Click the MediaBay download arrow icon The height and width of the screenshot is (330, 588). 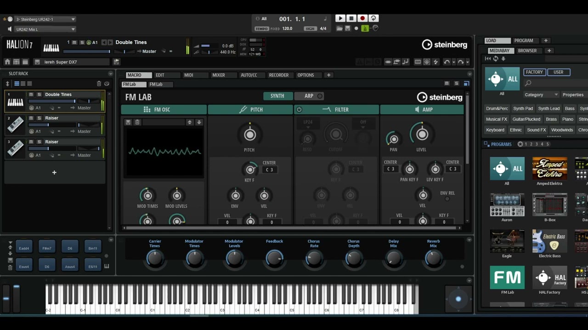[503, 59]
